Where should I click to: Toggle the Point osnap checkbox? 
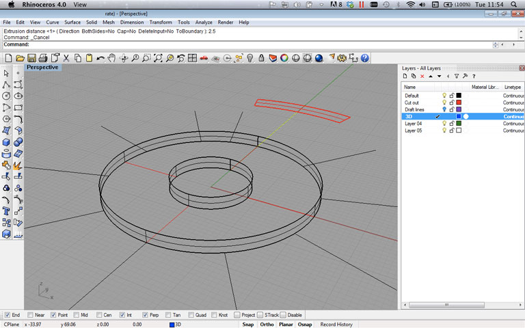tap(53, 315)
